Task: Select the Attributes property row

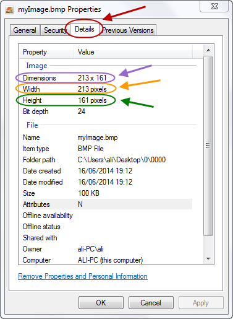Action: click(x=107, y=204)
